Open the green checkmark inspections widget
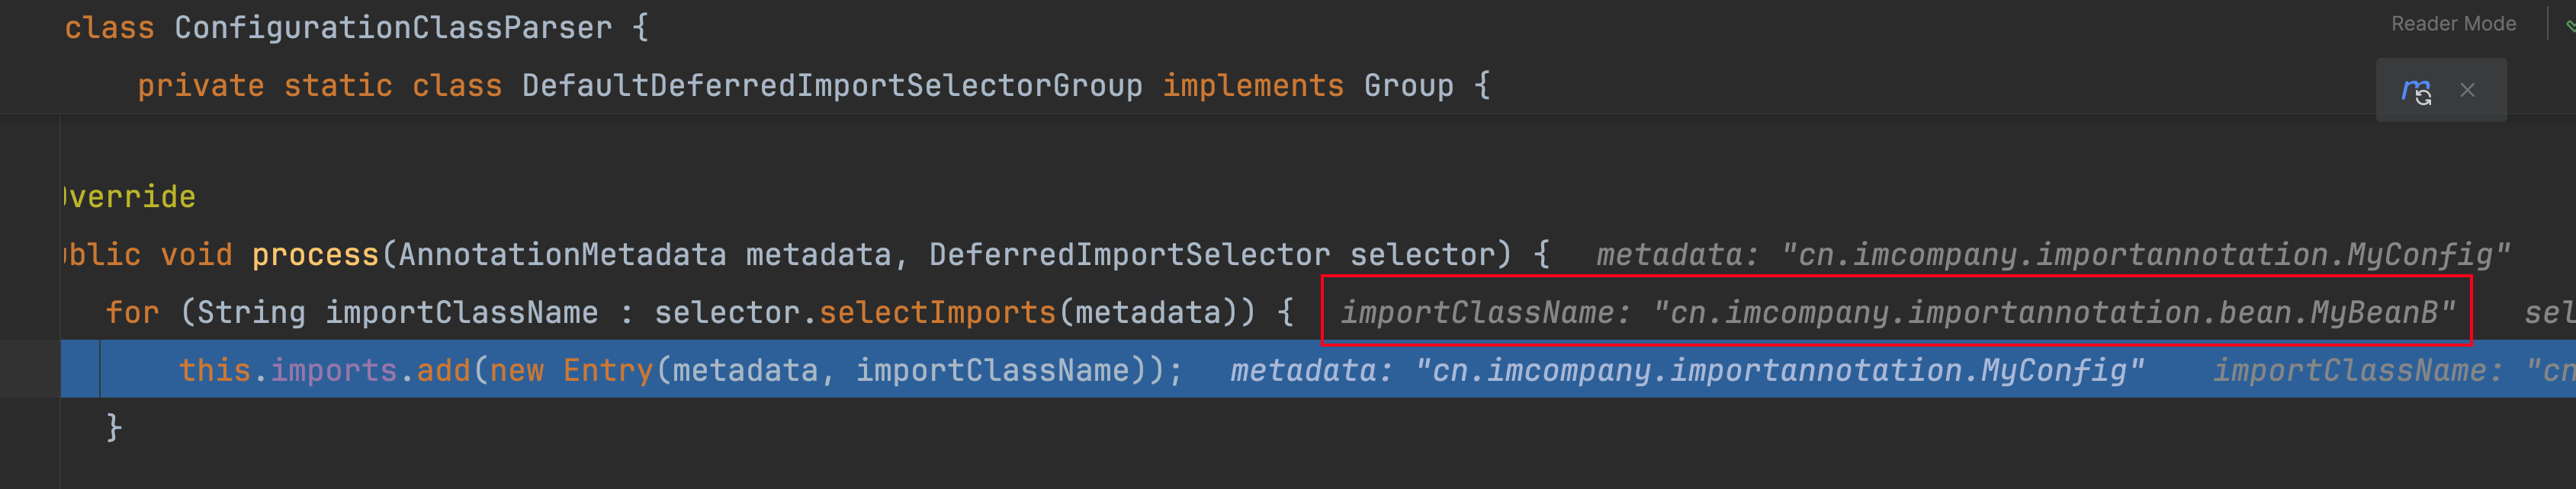 pos(2570,26)
